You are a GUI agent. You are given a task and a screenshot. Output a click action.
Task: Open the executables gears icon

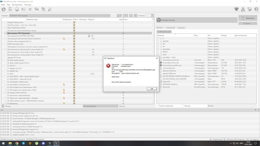37,9
